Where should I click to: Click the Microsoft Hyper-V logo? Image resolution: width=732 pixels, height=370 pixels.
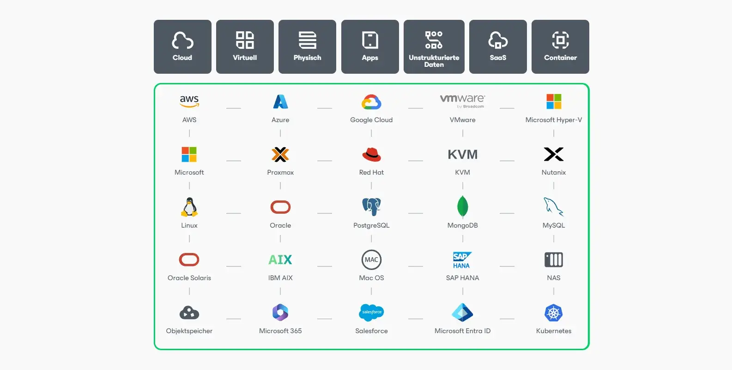click(x=554, y=101)
